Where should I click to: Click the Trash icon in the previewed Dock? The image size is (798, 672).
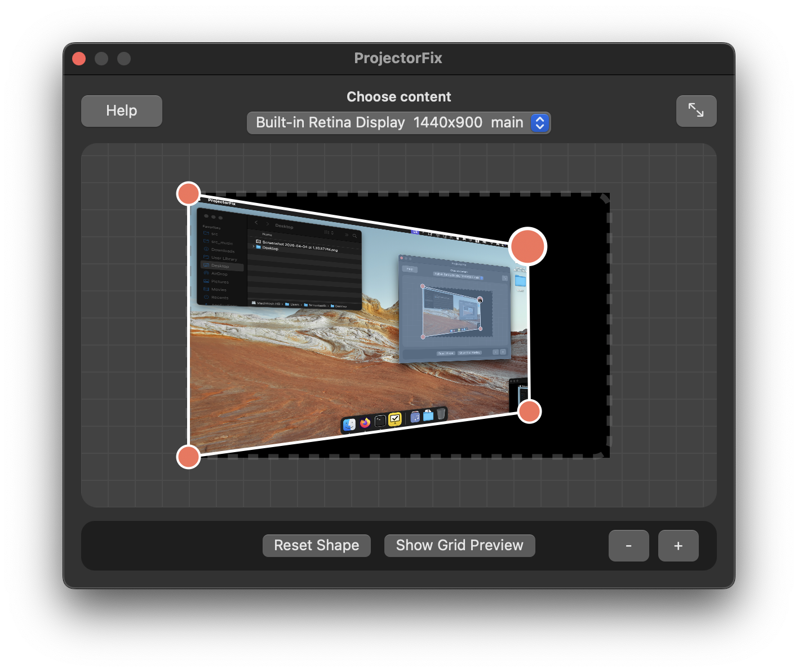click(441, 415)
